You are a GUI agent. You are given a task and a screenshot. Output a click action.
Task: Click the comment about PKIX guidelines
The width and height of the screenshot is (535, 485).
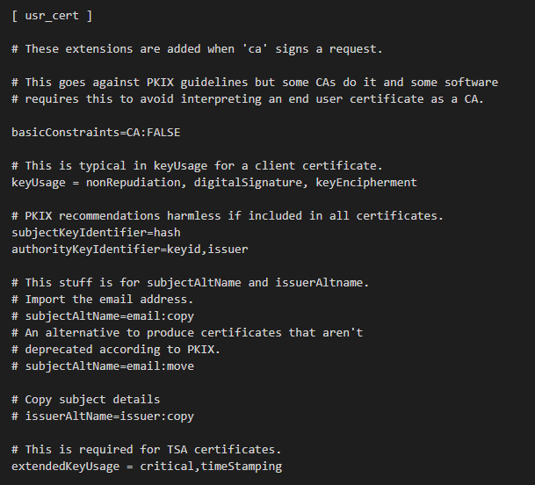[x=255, y=83]
